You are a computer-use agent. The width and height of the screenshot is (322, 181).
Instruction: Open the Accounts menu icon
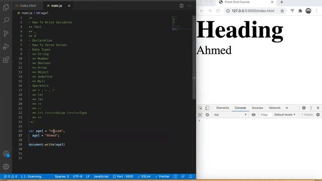(6, 154)
